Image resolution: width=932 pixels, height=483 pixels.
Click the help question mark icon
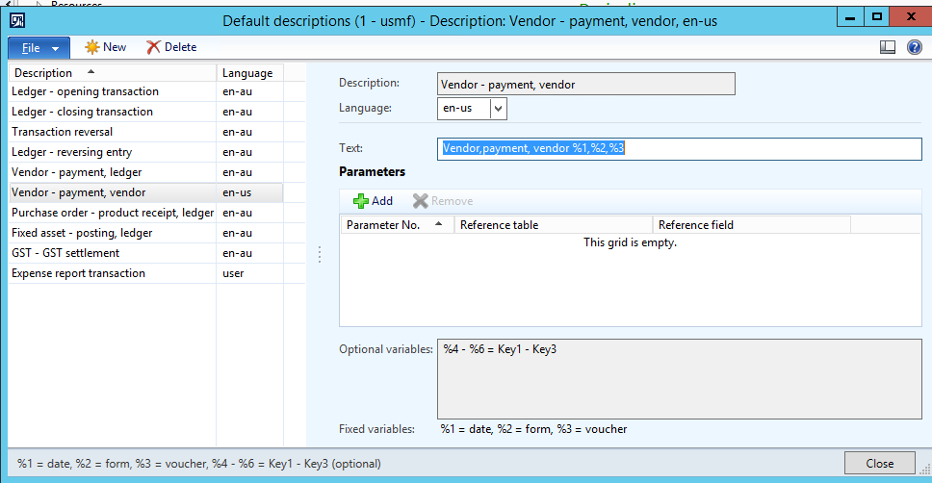(x=914, y=47)
